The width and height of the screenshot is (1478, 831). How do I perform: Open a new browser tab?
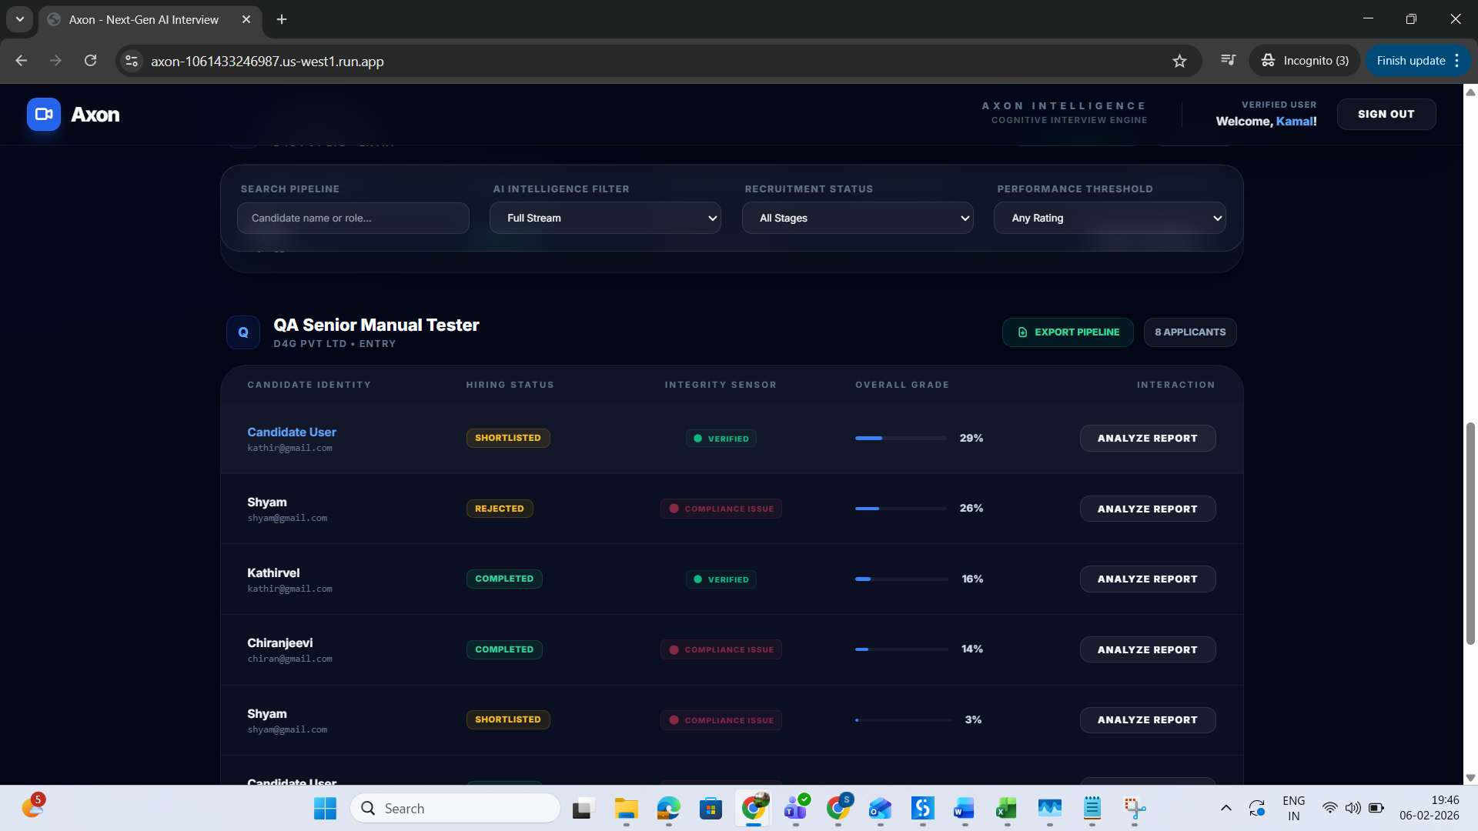(x=282, y=19)
